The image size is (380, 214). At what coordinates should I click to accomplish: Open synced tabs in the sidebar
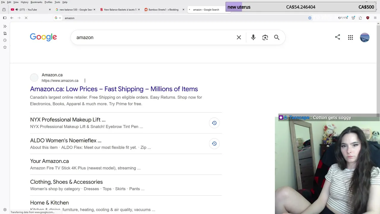click(5, 33)
